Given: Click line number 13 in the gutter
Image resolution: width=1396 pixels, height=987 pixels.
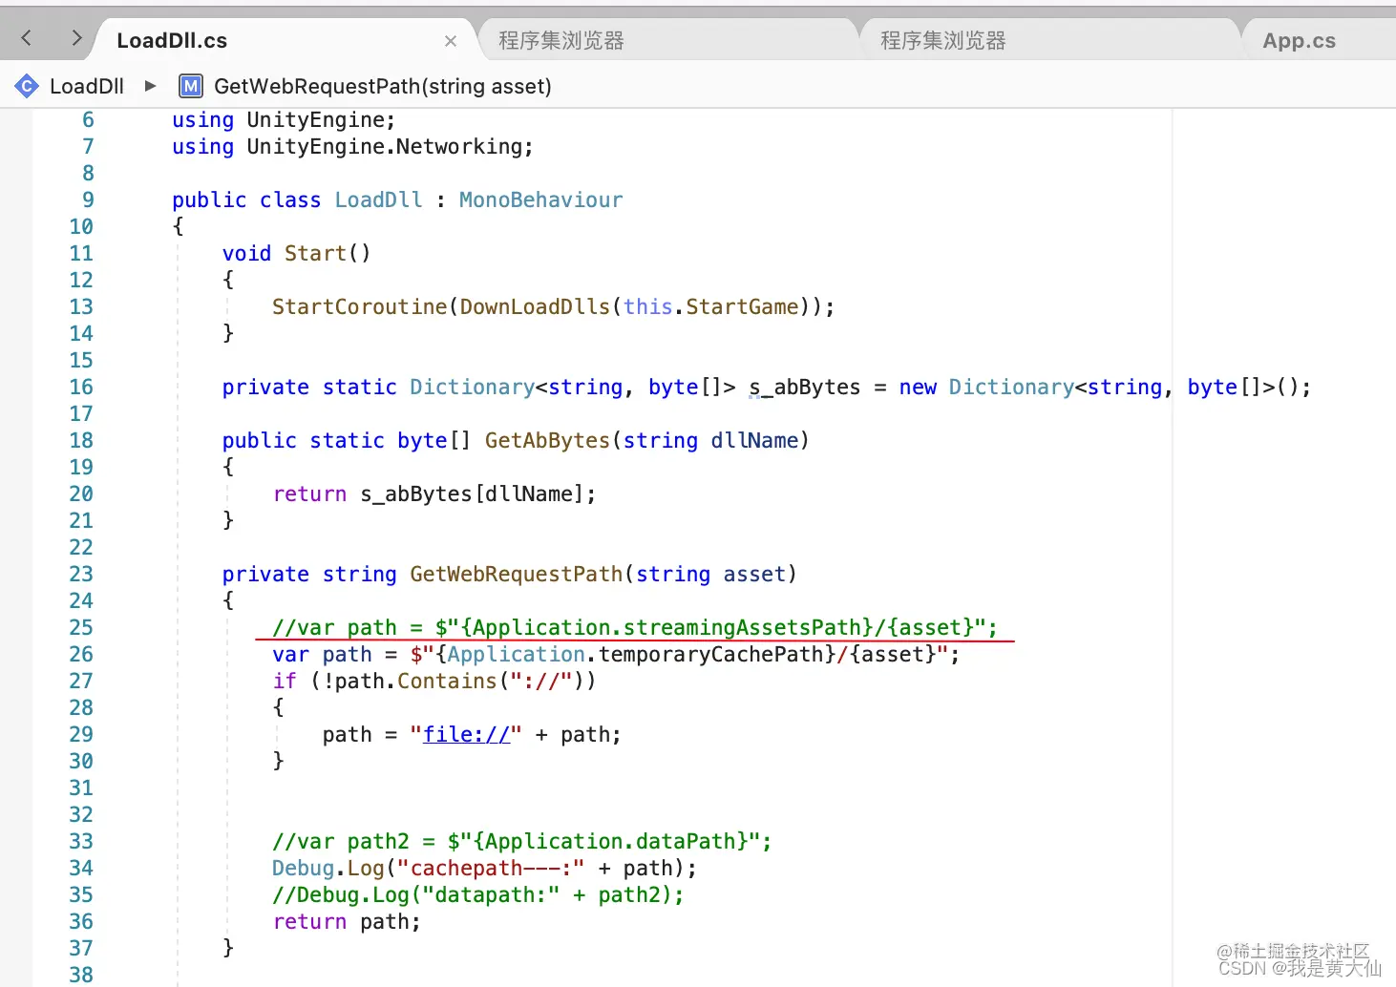Looking at the screenshot, I should click(81, 306).
